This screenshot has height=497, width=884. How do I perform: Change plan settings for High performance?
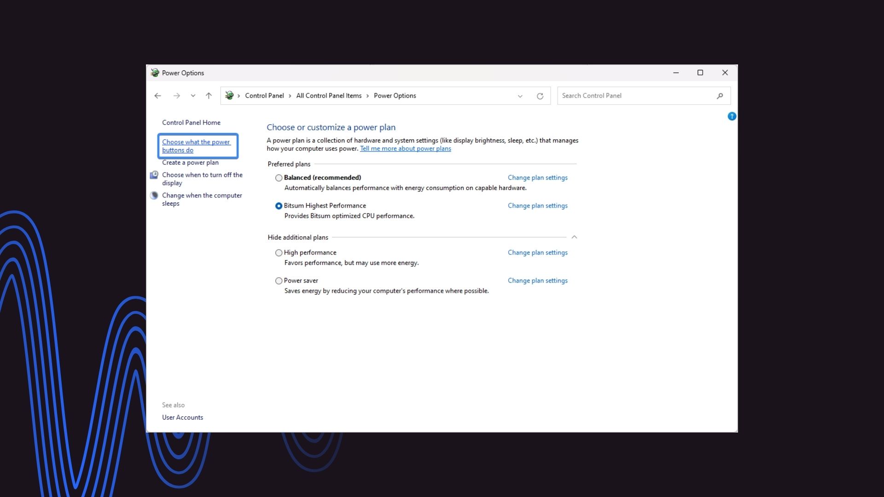tap(537, 253)
